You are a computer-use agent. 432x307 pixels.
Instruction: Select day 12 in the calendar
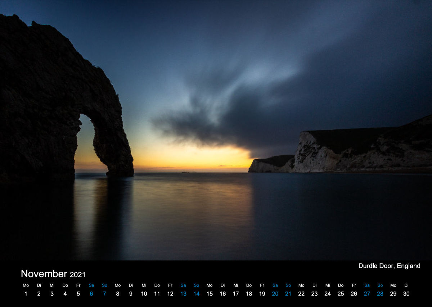[170, 294]
